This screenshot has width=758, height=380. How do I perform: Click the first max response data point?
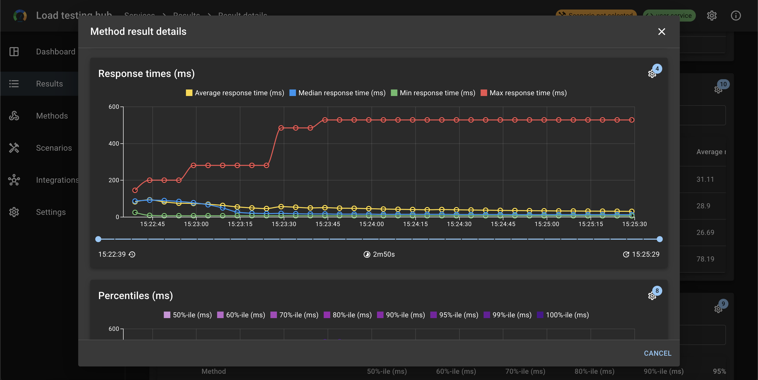pos(135,190)
